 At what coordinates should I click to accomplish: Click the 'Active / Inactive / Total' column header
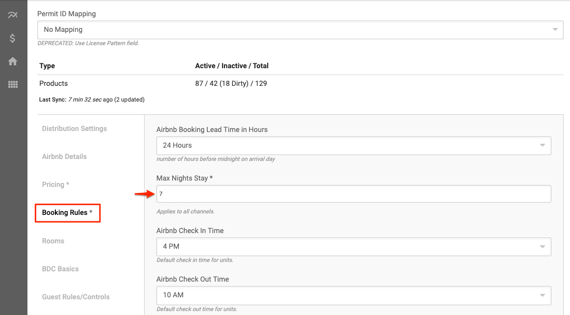(232, 66)
